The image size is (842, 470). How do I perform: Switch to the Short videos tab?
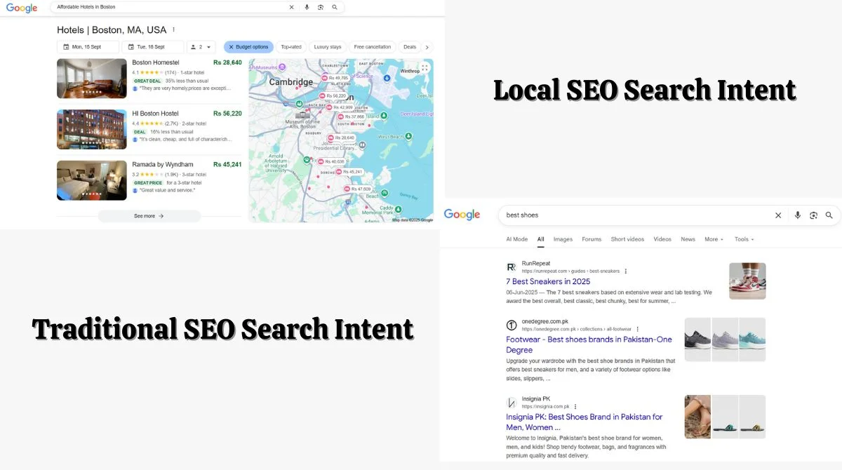point(627,239)
